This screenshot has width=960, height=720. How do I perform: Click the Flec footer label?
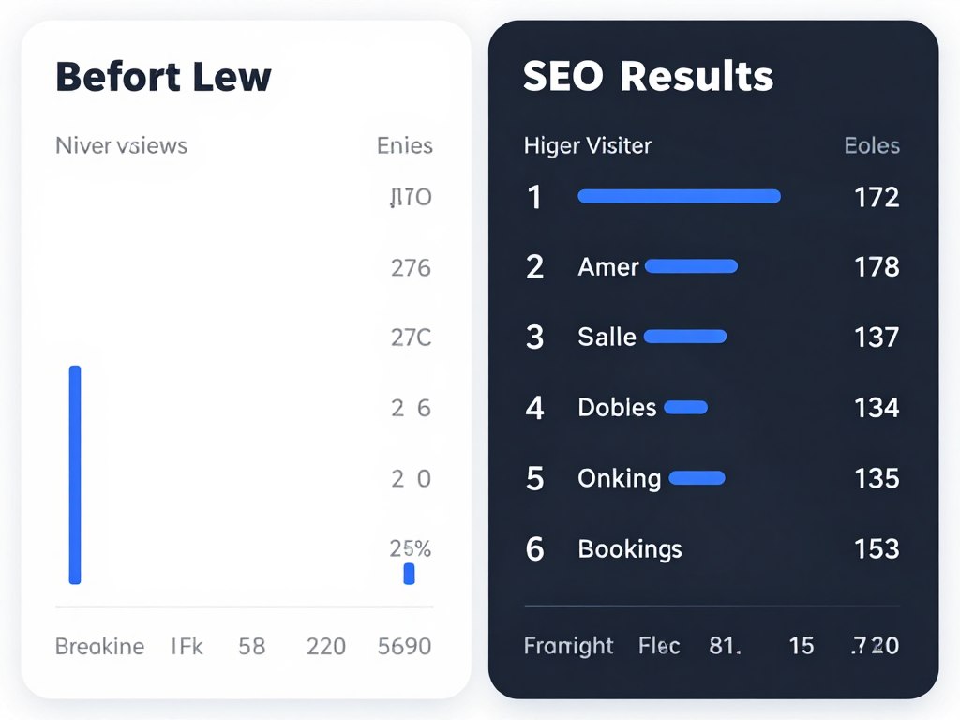tap(659, 646)
